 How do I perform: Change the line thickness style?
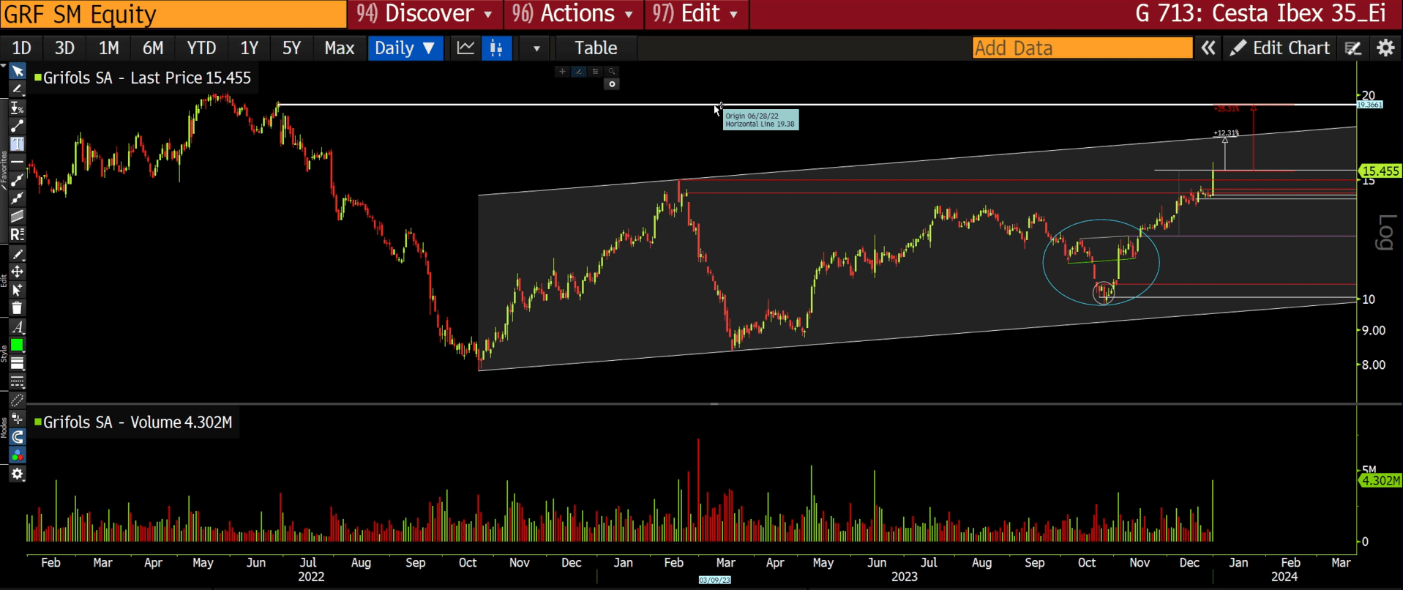17,364
